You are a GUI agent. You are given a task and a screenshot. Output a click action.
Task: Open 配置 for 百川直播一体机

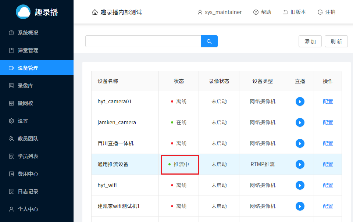(x=328, y=143)
